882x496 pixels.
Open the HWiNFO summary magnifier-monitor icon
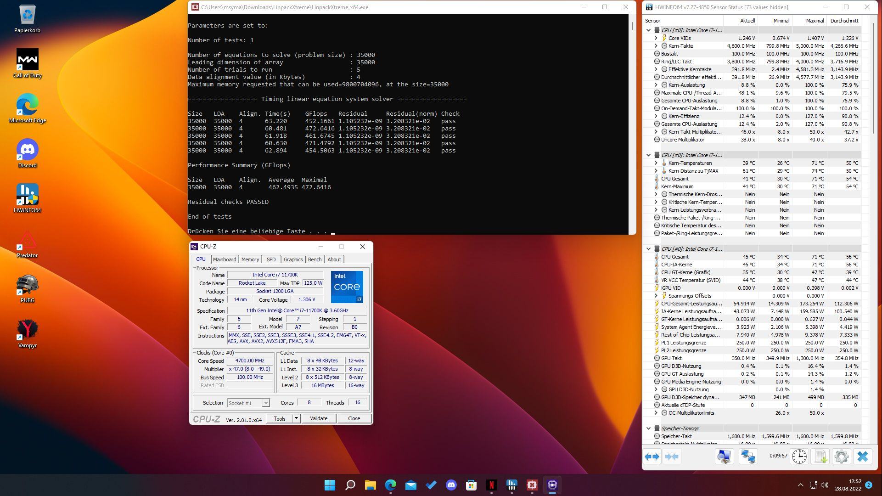tap(724, 457)
